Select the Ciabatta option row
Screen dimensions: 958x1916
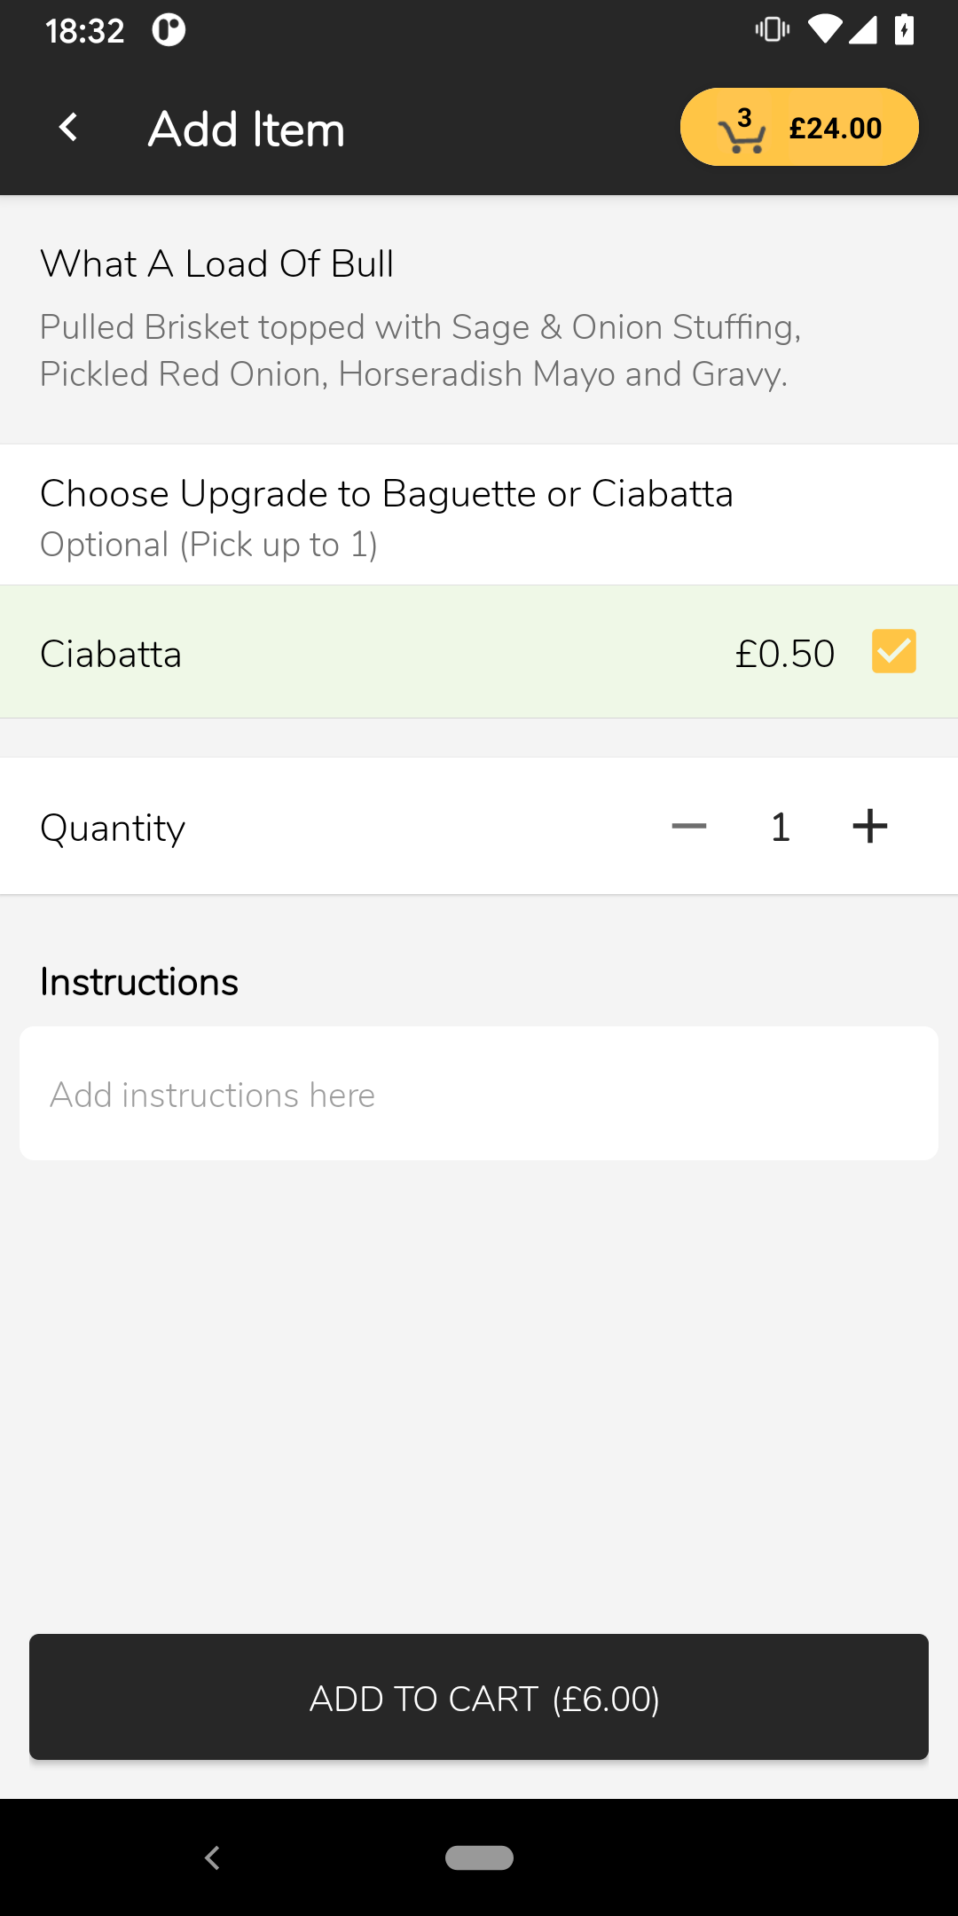[x=479, y=652]
